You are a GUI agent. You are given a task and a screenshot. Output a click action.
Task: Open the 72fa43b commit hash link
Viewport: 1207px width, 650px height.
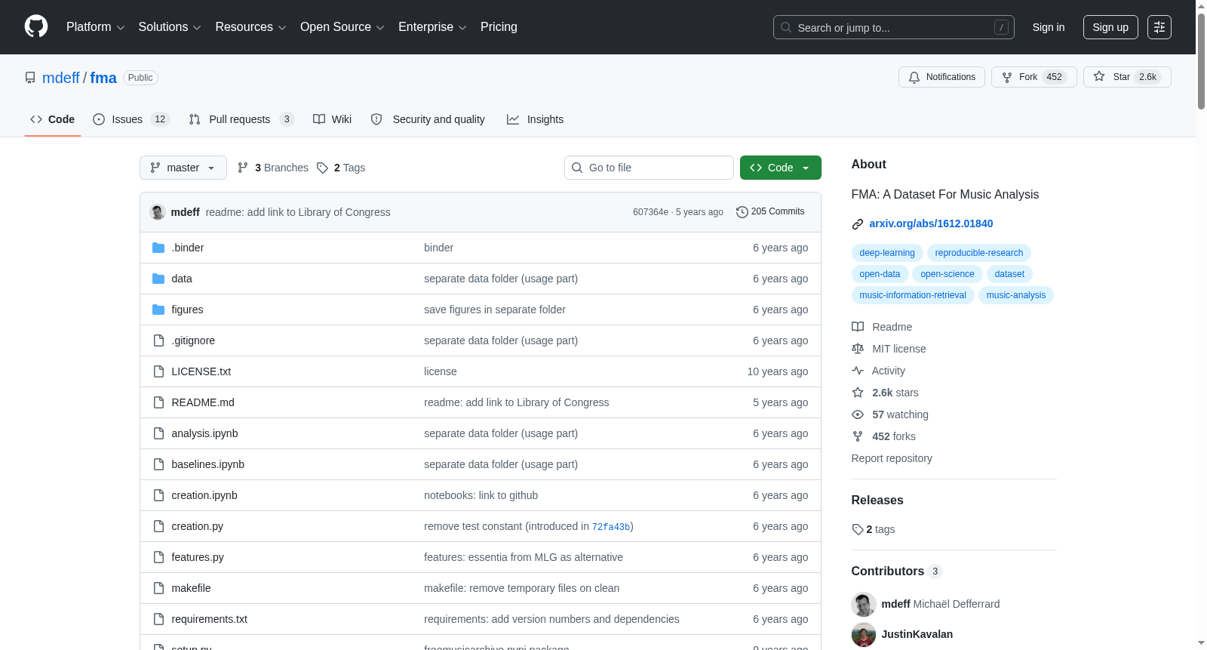pos(611,527)
